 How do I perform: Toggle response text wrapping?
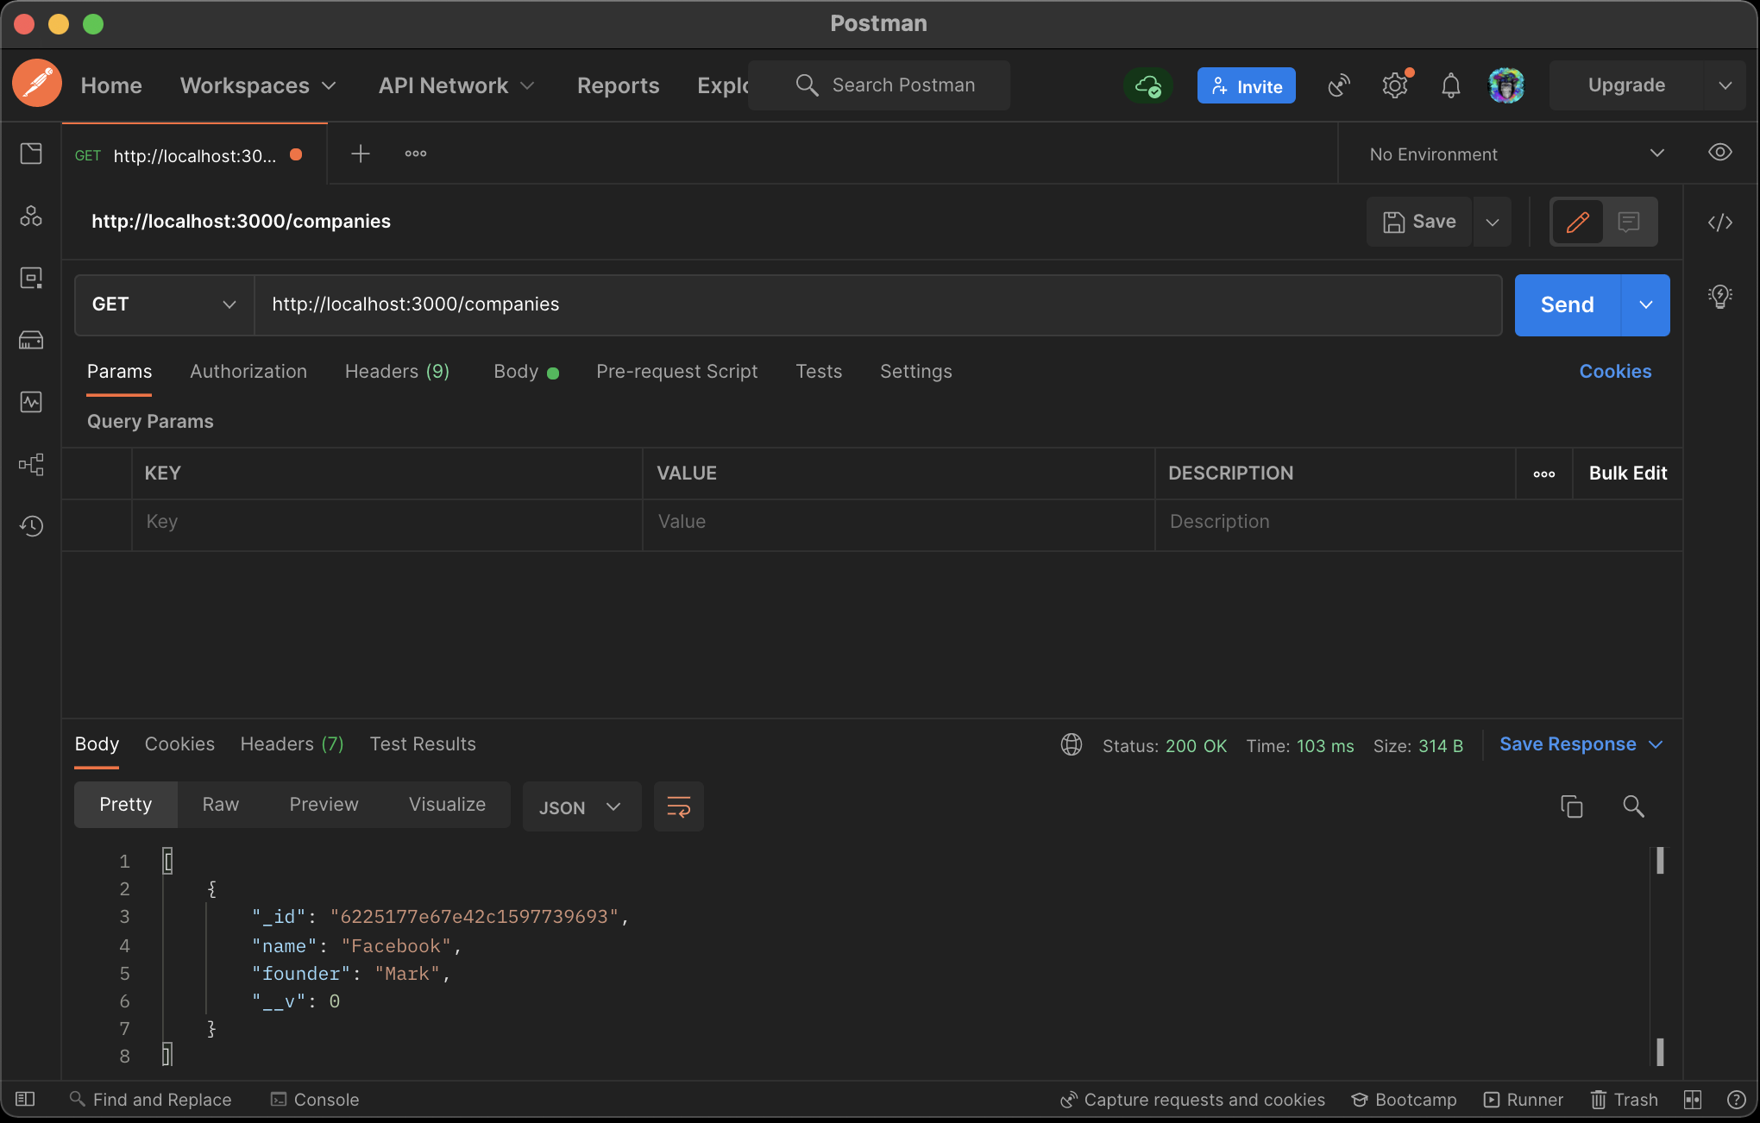coord(678,806)
